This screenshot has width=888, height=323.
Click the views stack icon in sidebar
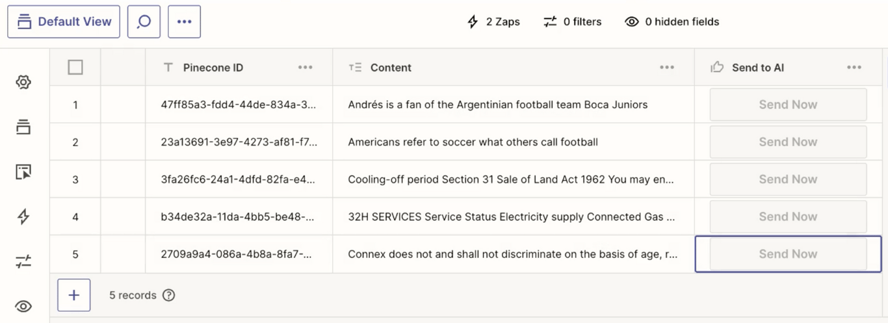coord(23,127)
